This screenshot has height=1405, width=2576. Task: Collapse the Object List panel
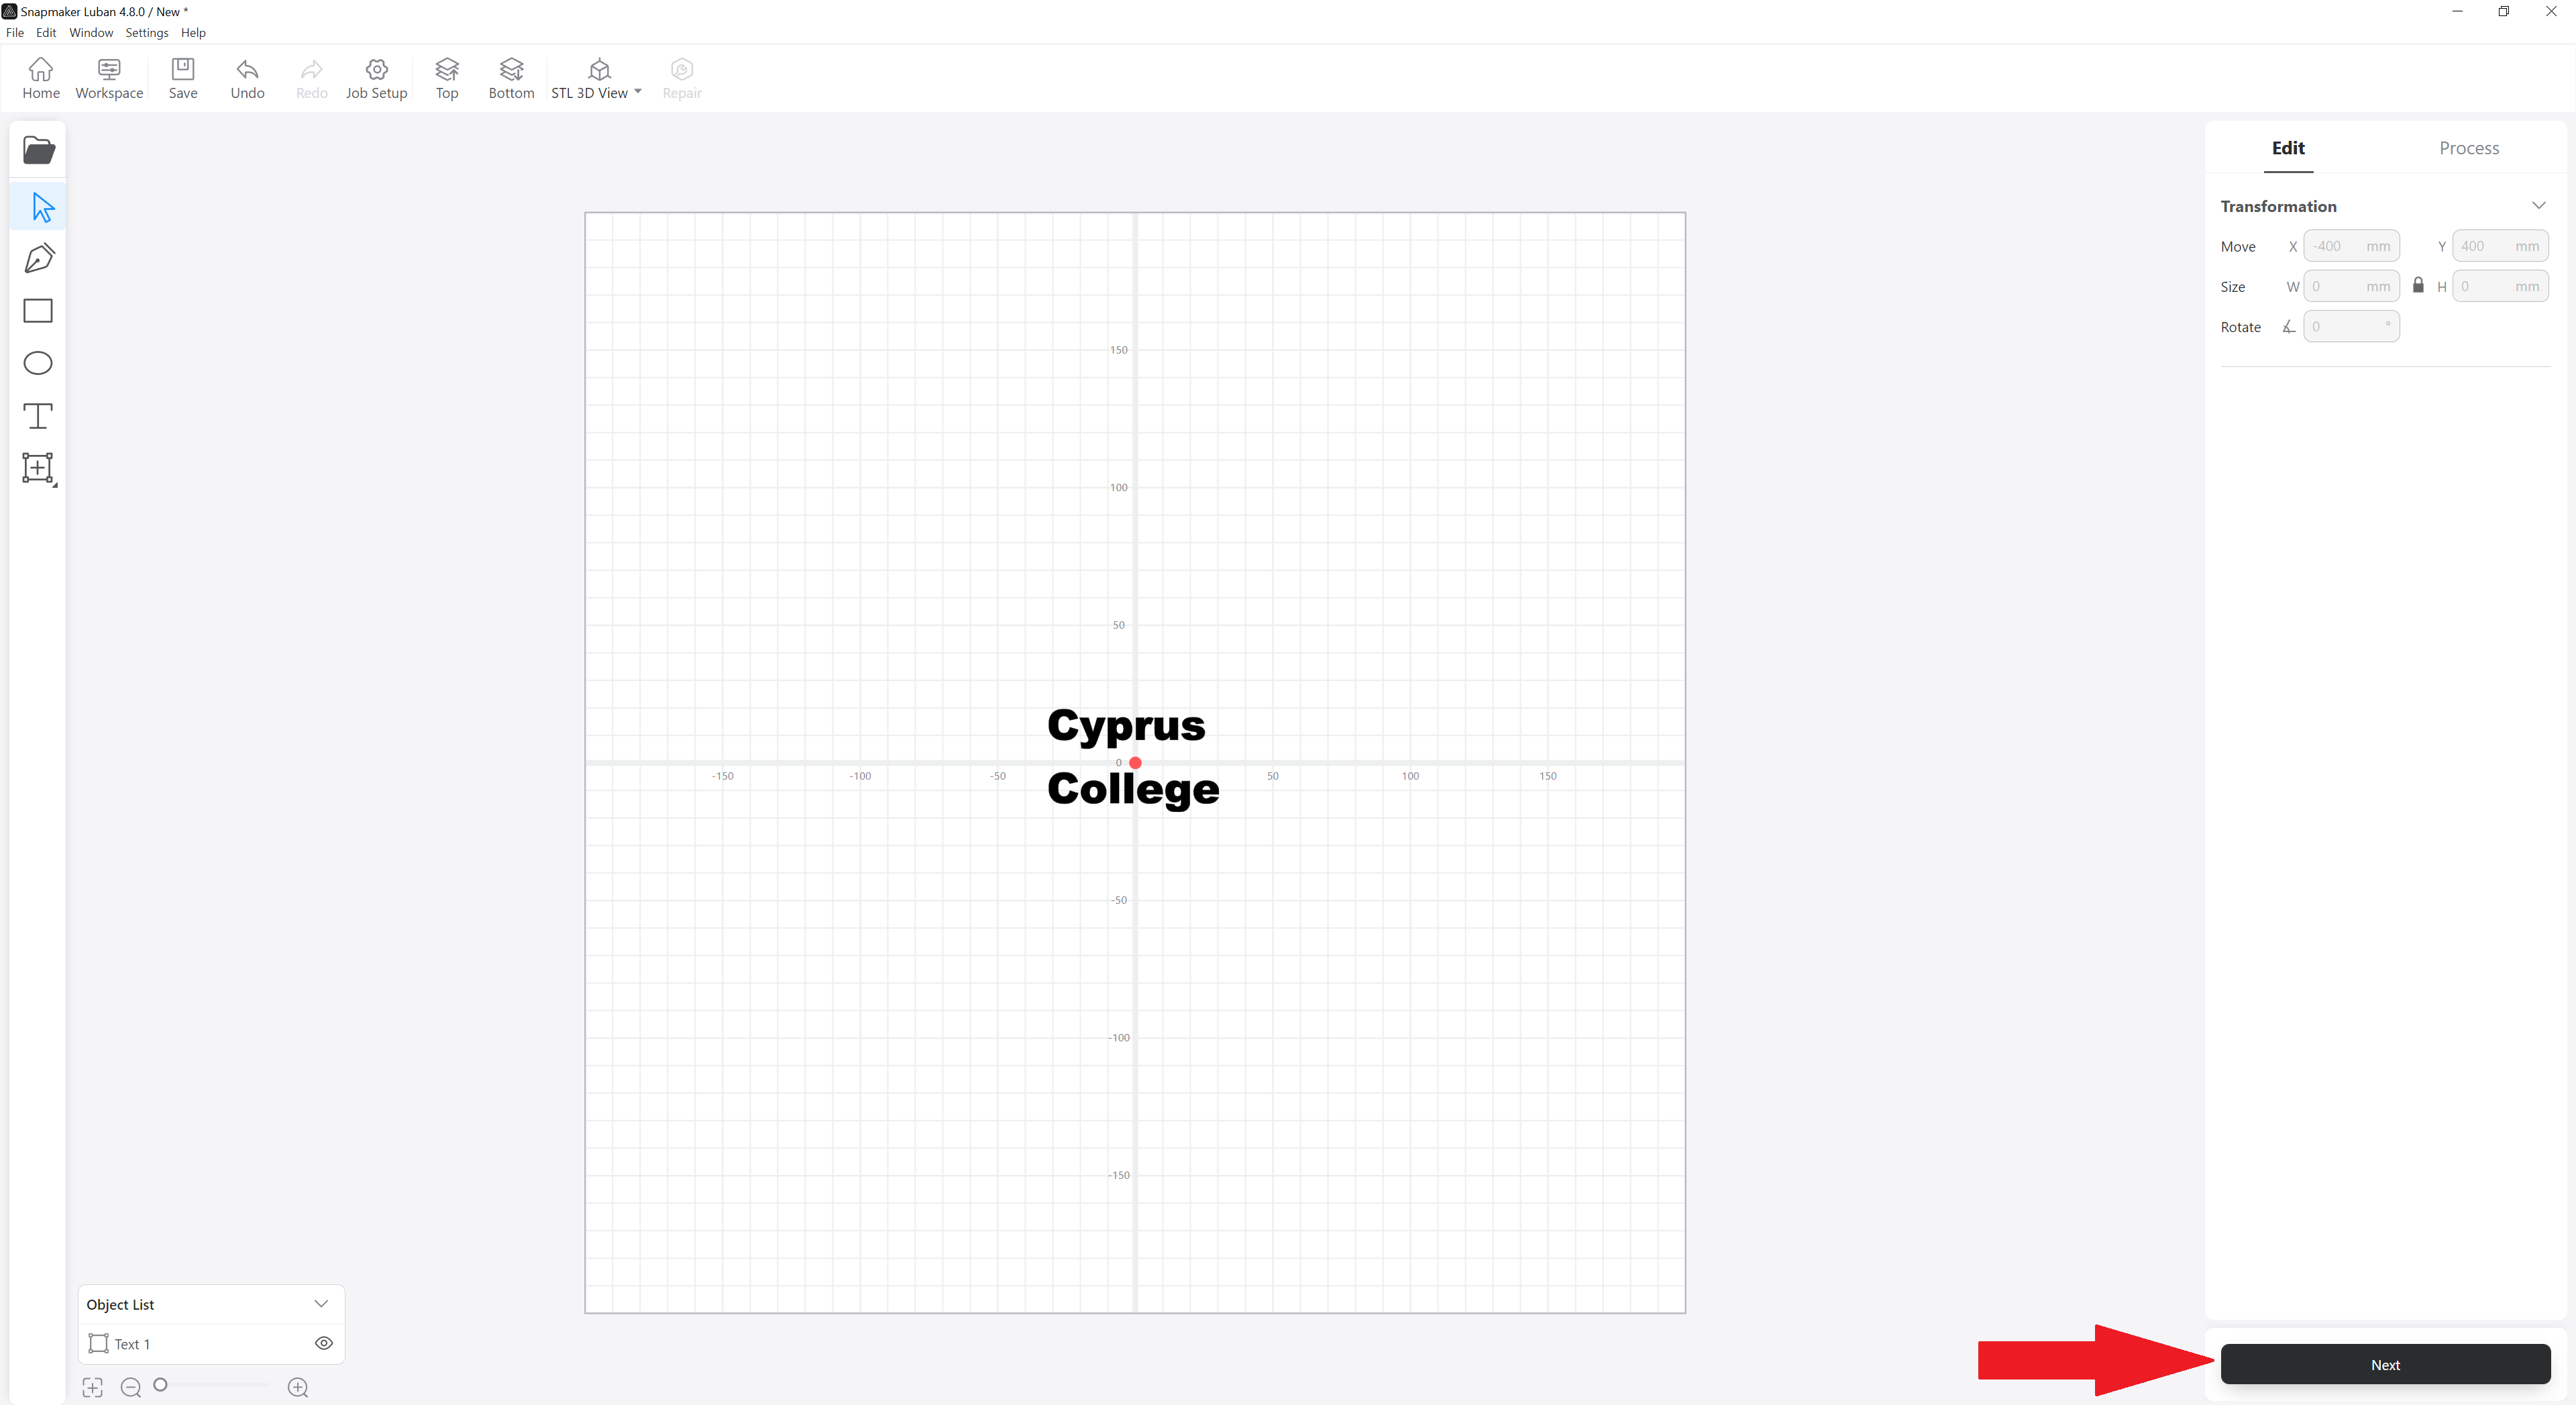321,1304
